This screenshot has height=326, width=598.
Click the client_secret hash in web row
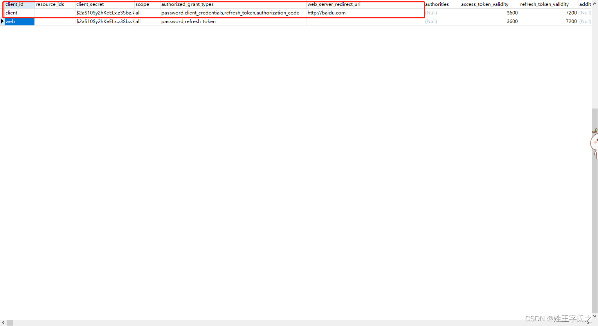[105, 21]
